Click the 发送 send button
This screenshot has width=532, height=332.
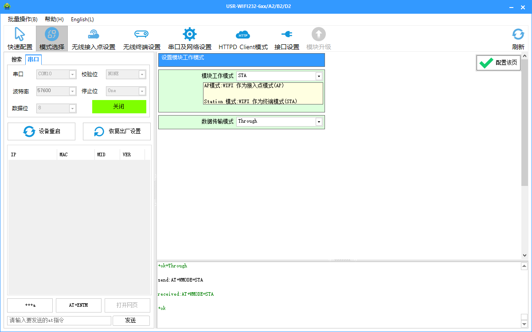point(131,320)
